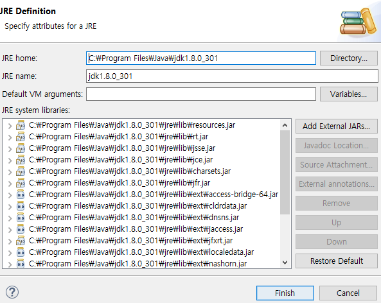The width and height of the screenshot is (381, 303).
Task: Expand the nashorn.jar library entry
Action: (10, 264)
